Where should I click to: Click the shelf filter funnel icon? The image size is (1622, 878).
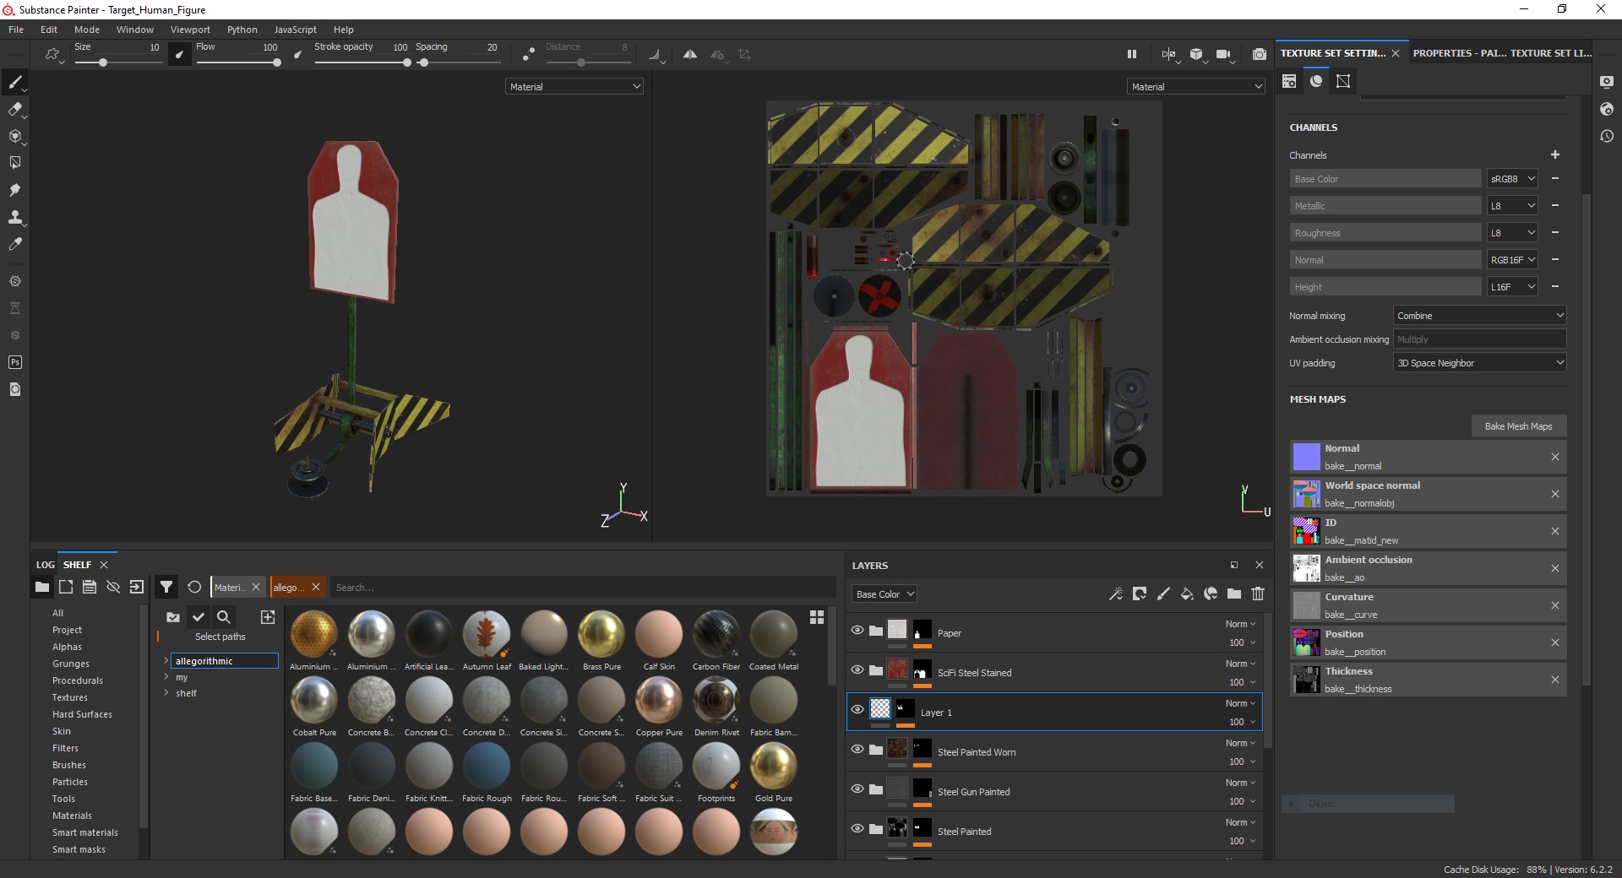click(x=166, y=588)
